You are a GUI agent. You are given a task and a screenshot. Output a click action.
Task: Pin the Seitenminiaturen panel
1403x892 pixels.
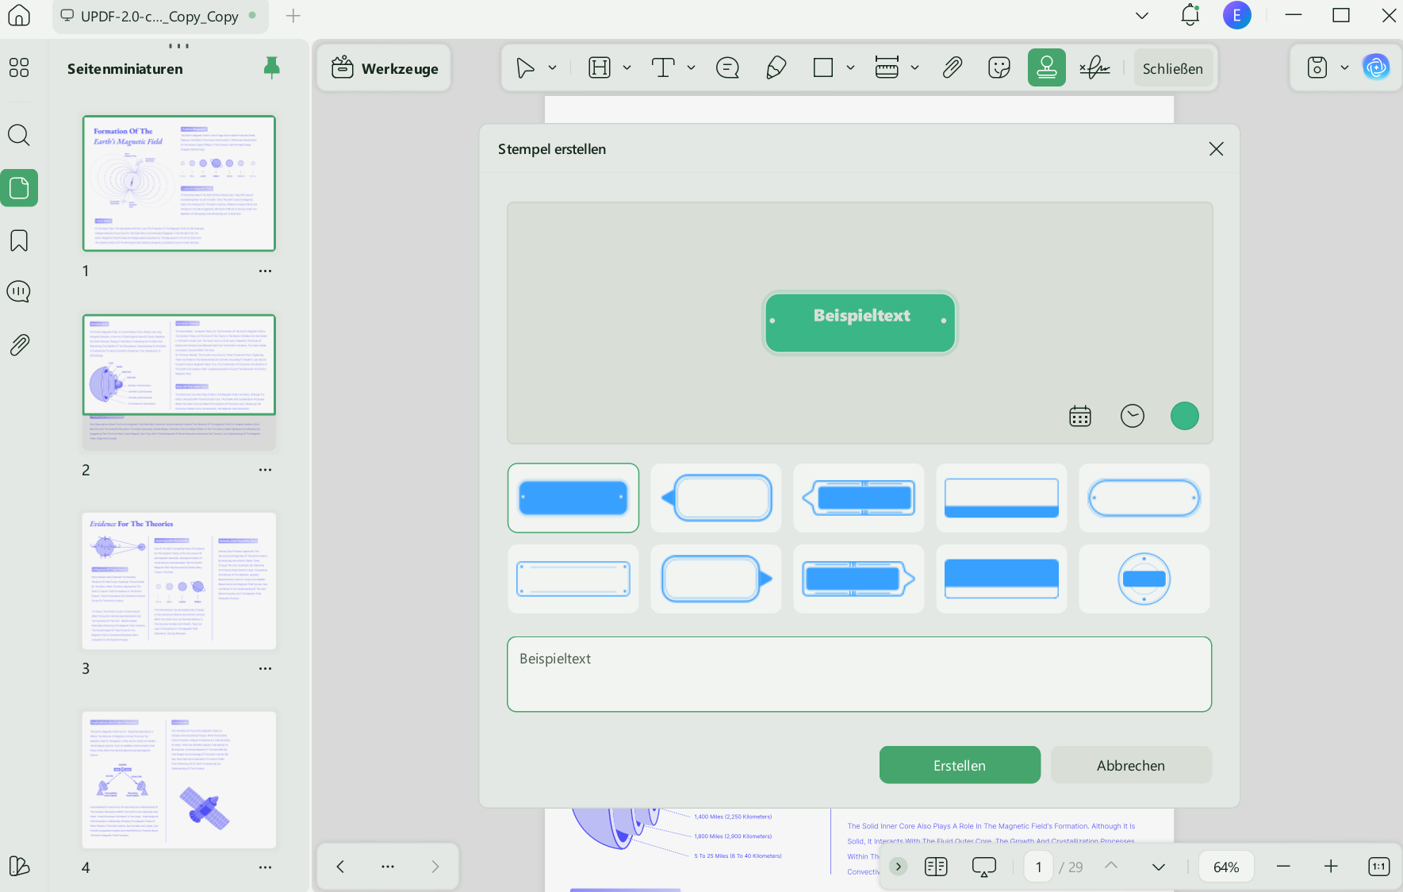pyautogui.click(x=271, y=68)
